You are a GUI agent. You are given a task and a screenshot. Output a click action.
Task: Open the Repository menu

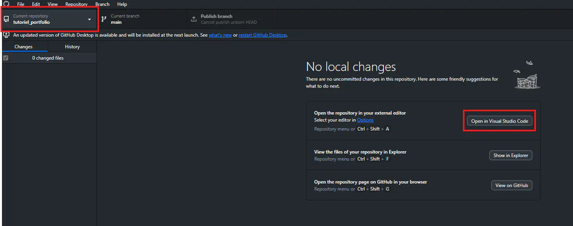click(x=76, y=4)
